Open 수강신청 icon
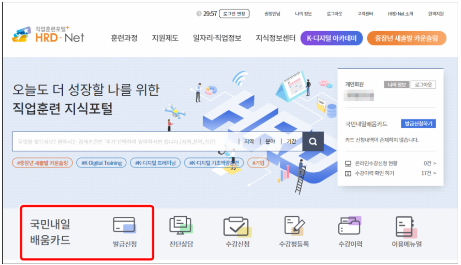The height and width of the screenshot is (265, 461). click(x=237, y=227)
